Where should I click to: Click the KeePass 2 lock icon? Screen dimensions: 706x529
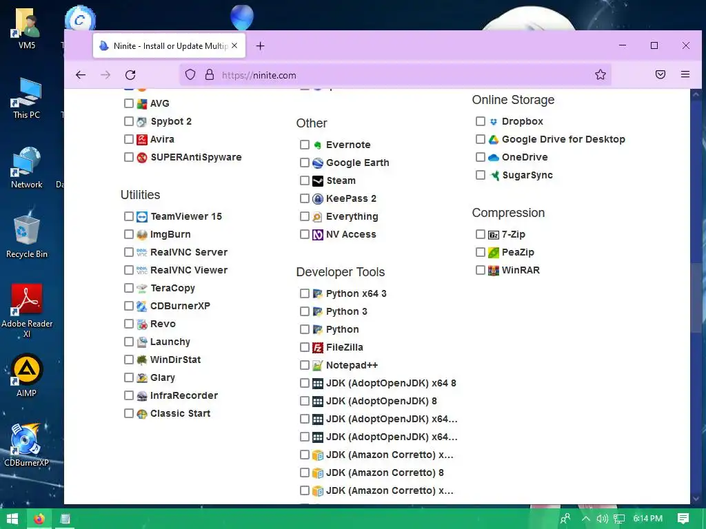(318, 199)
